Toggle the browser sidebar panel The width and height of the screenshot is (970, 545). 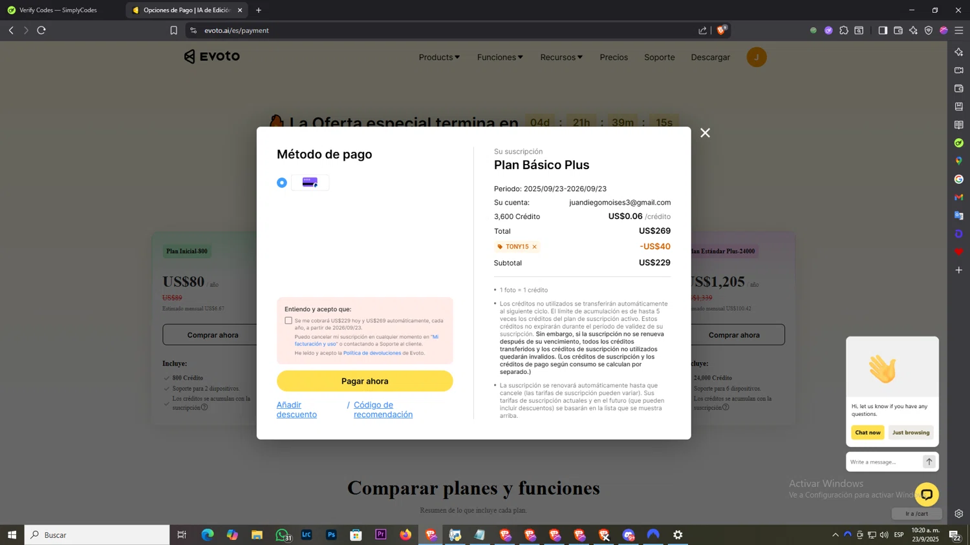[883, 30]
